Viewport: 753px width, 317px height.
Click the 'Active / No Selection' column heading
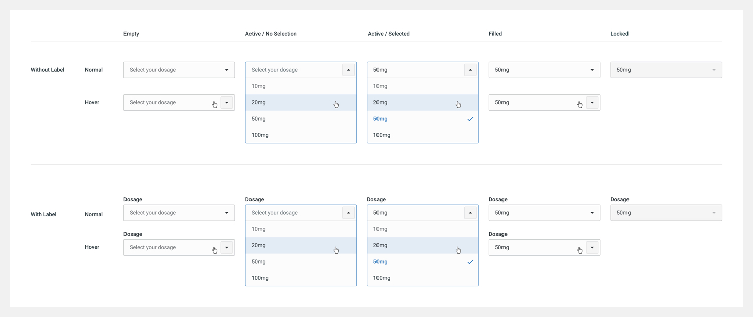[271, 34]
